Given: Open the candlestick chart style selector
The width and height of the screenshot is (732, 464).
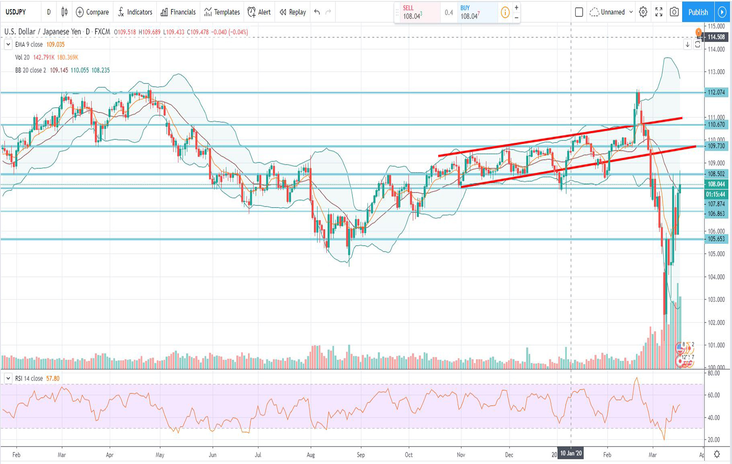Looking at the screenshot, I should click(65, 12).
